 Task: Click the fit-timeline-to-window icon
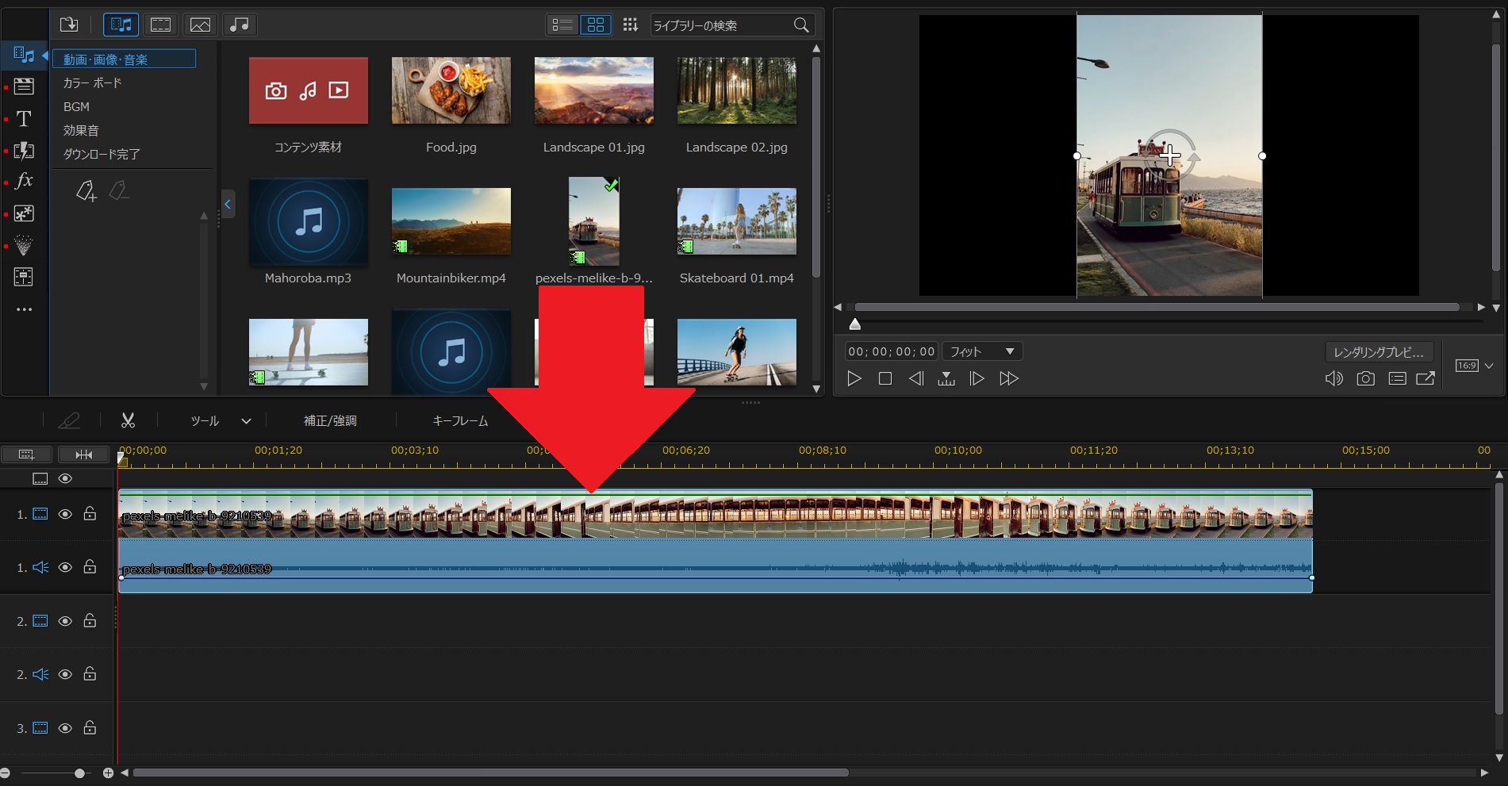83,454
